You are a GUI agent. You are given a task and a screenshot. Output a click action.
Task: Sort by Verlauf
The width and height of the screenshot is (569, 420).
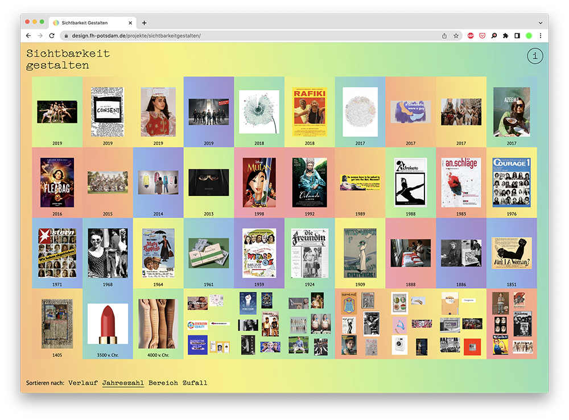[83, 383]
